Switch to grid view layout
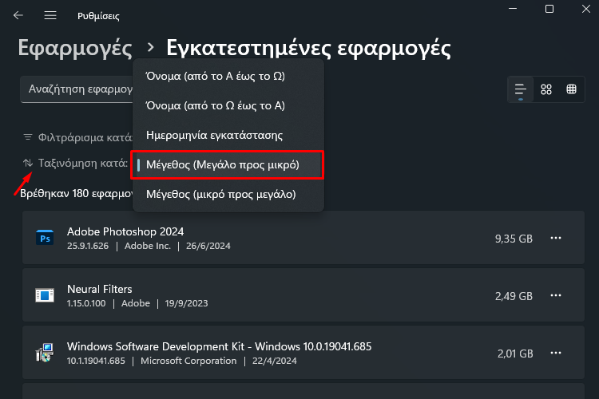The width and height of the screenshot is (599, 399). (x=546, y=89)
